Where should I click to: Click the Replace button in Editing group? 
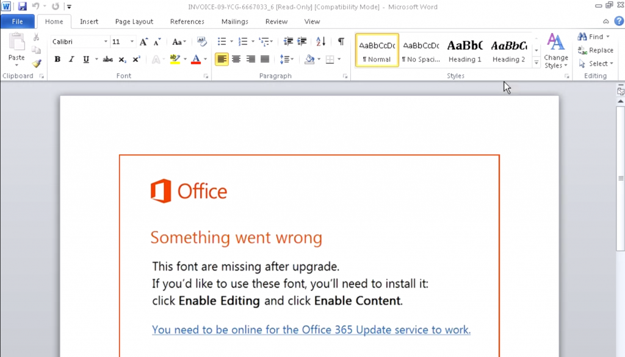(x=596, y=50)
